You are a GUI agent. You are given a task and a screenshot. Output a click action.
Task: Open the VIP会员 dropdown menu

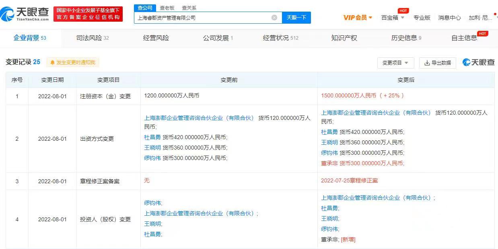358,18
